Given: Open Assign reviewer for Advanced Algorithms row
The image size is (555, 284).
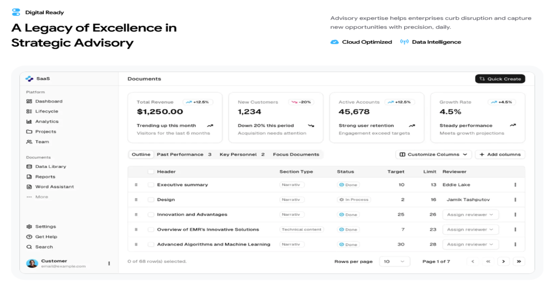Looking at the screenshot, I should (470, 244).
